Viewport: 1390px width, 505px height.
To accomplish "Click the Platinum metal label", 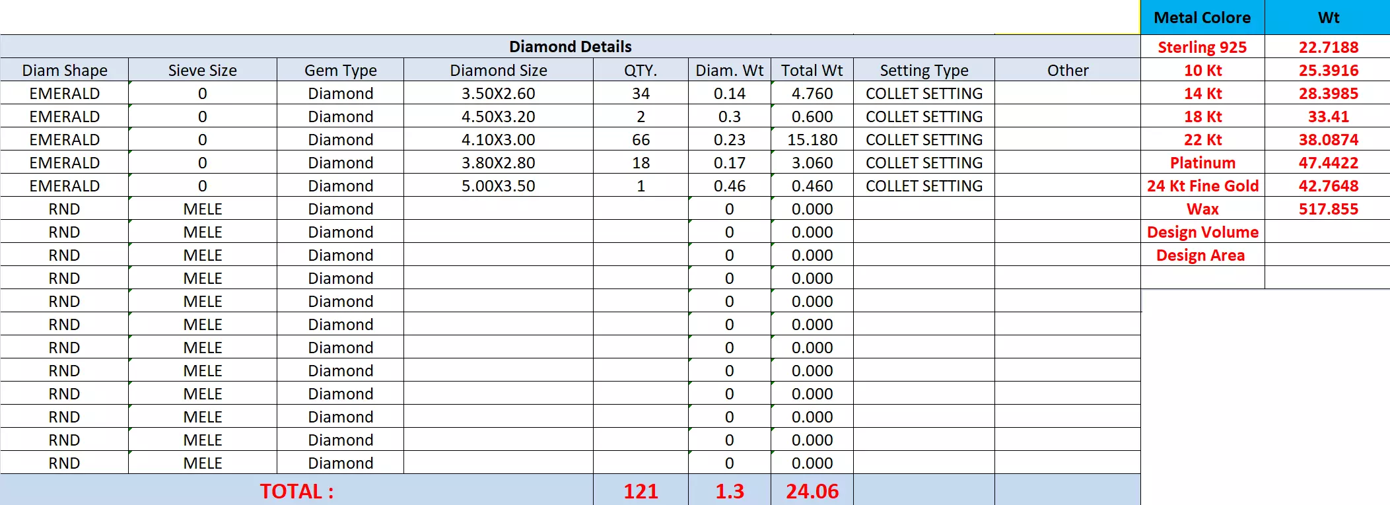I will 1202,162.
